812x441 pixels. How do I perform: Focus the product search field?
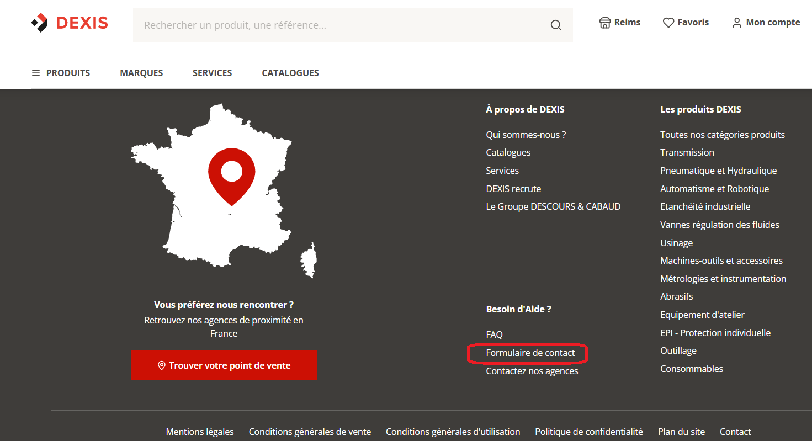tap(353, 25)
